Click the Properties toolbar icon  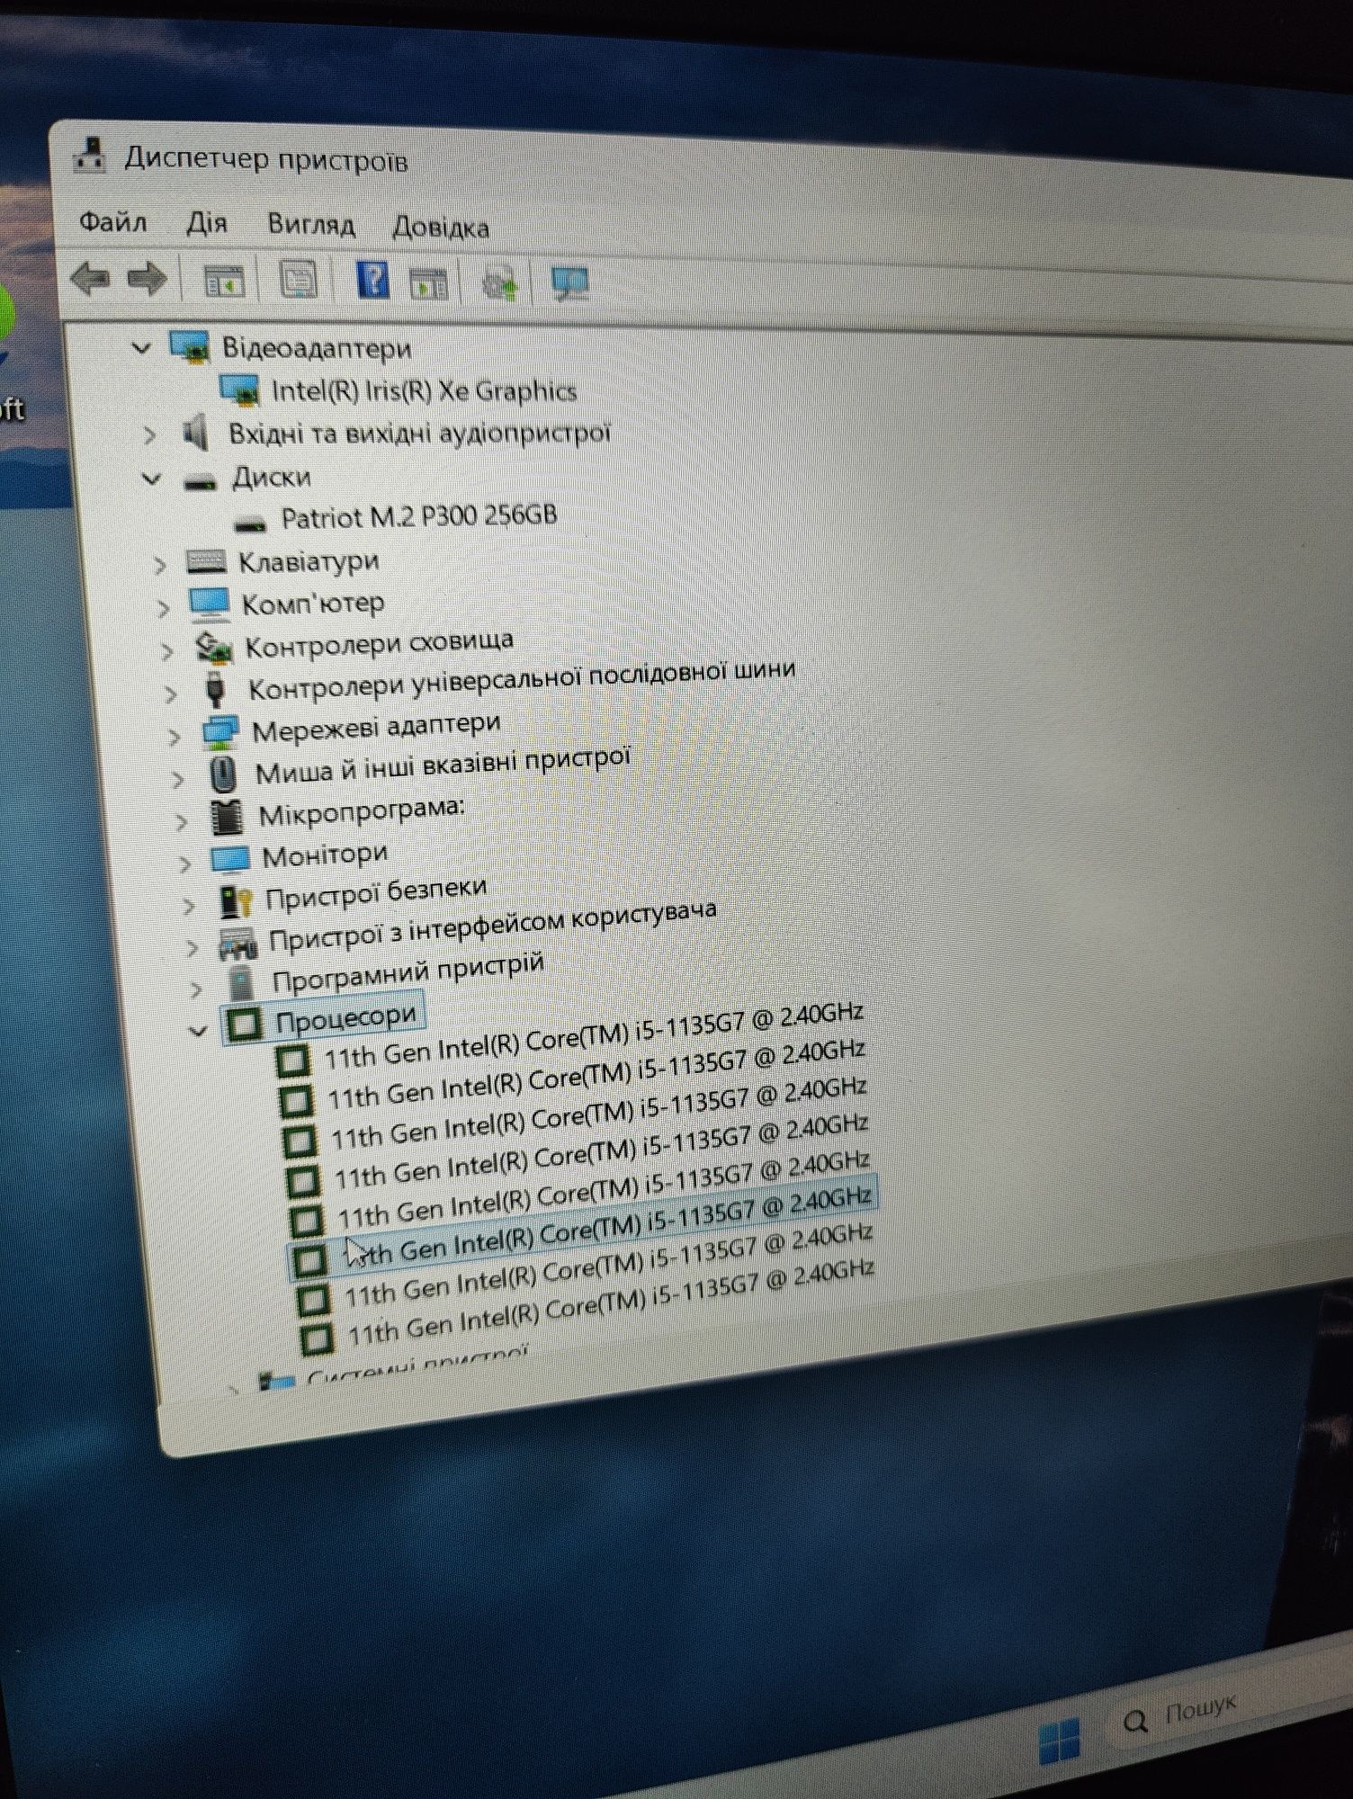(x=299, y=280)
